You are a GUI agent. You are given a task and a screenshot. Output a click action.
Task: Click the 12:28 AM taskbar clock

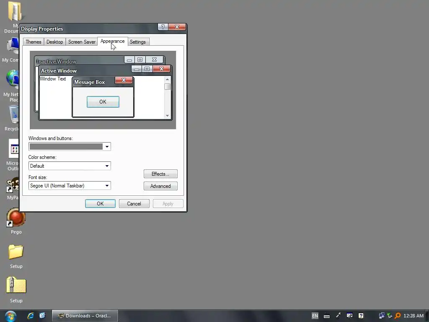pyautogui.click(x=413, y=316)
